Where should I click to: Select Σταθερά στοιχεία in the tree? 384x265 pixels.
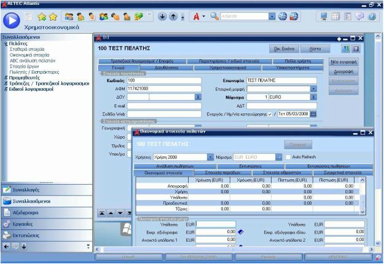pyautogui.click(x=27, y=49)
